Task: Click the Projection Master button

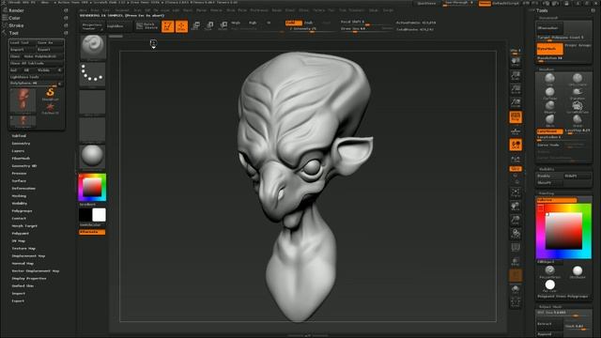Action: click(92, 26)
